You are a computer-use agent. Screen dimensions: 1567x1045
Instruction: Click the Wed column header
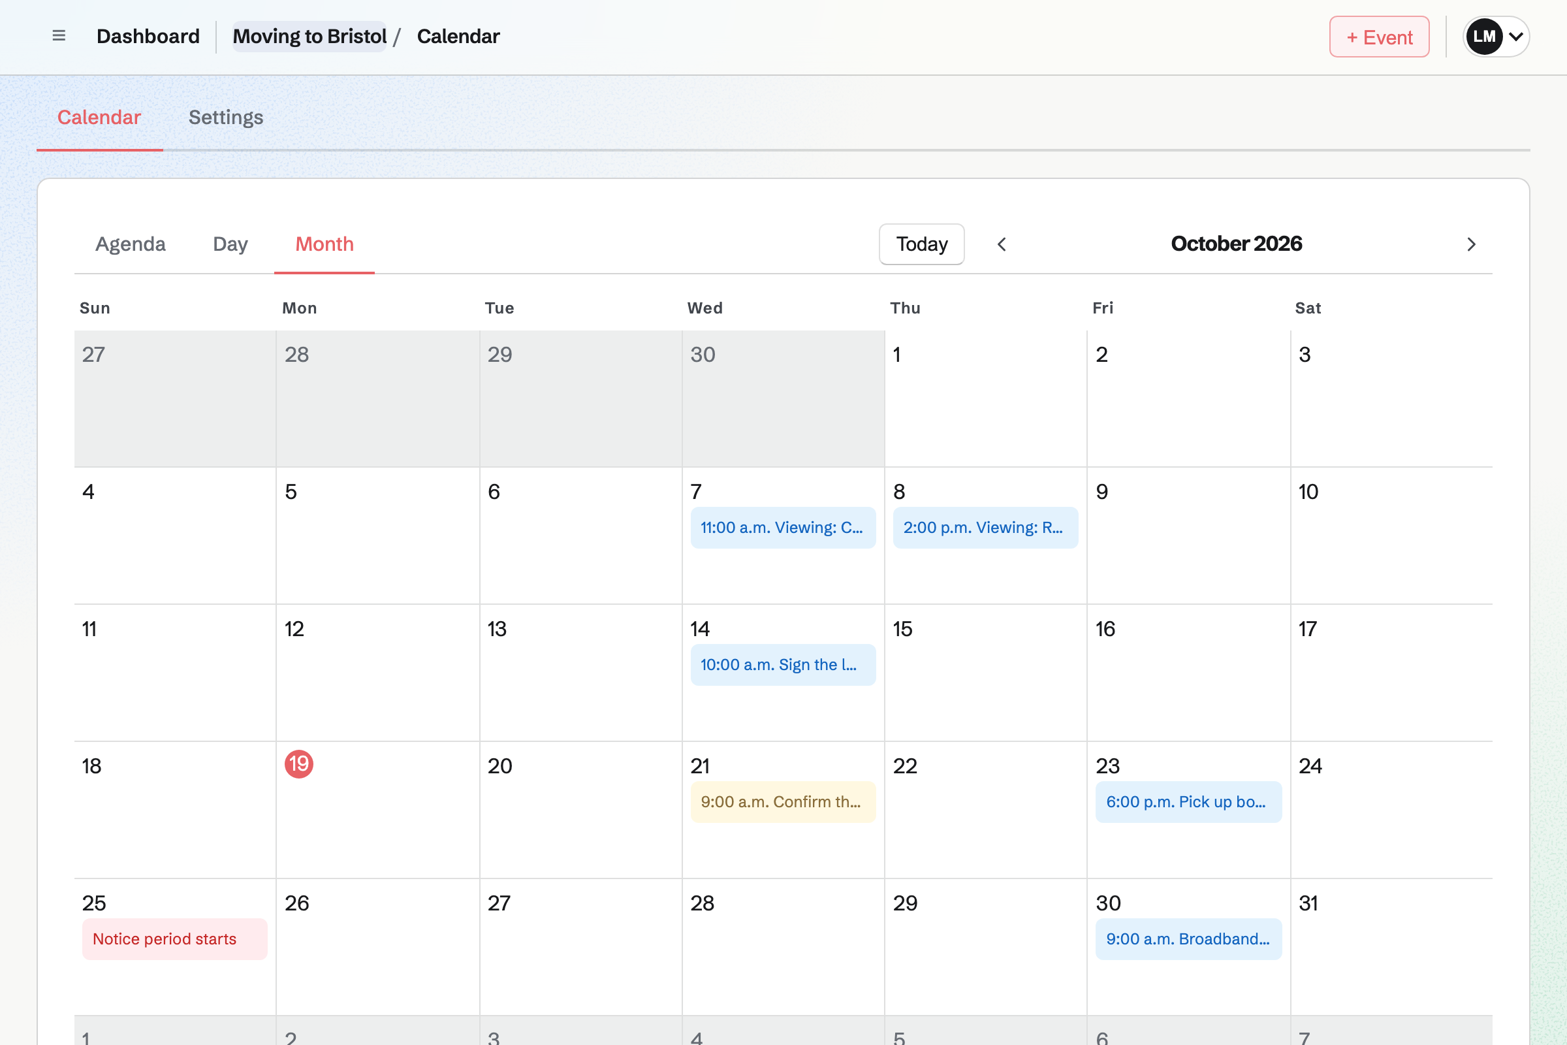pos(705,308)
